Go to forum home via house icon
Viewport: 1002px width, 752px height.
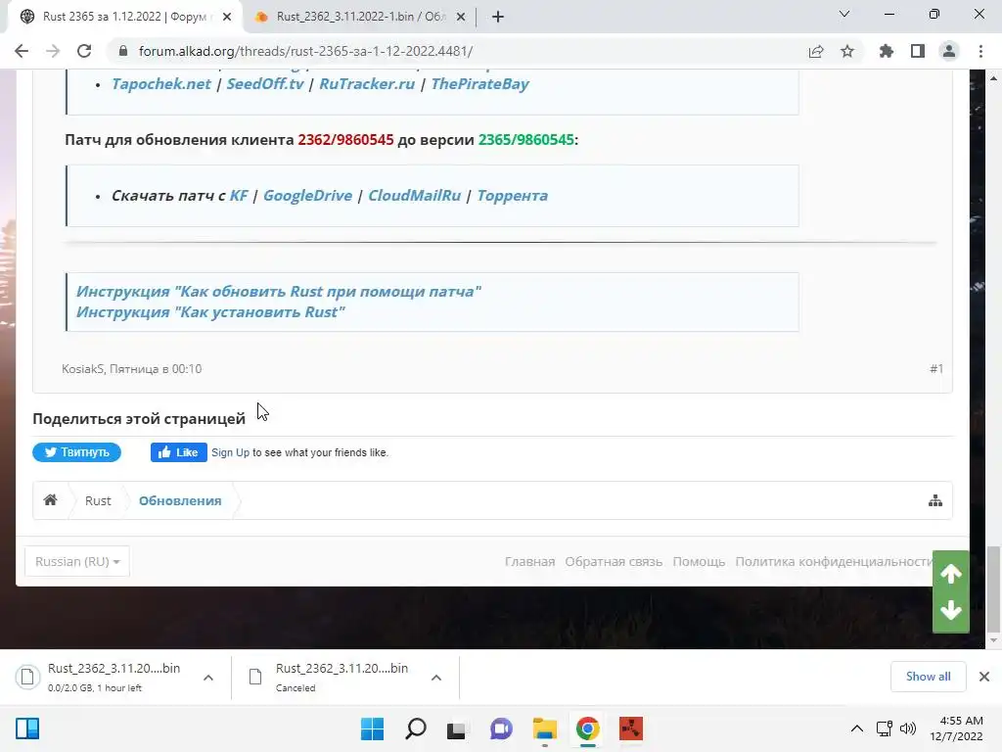(x=51, y=500)
